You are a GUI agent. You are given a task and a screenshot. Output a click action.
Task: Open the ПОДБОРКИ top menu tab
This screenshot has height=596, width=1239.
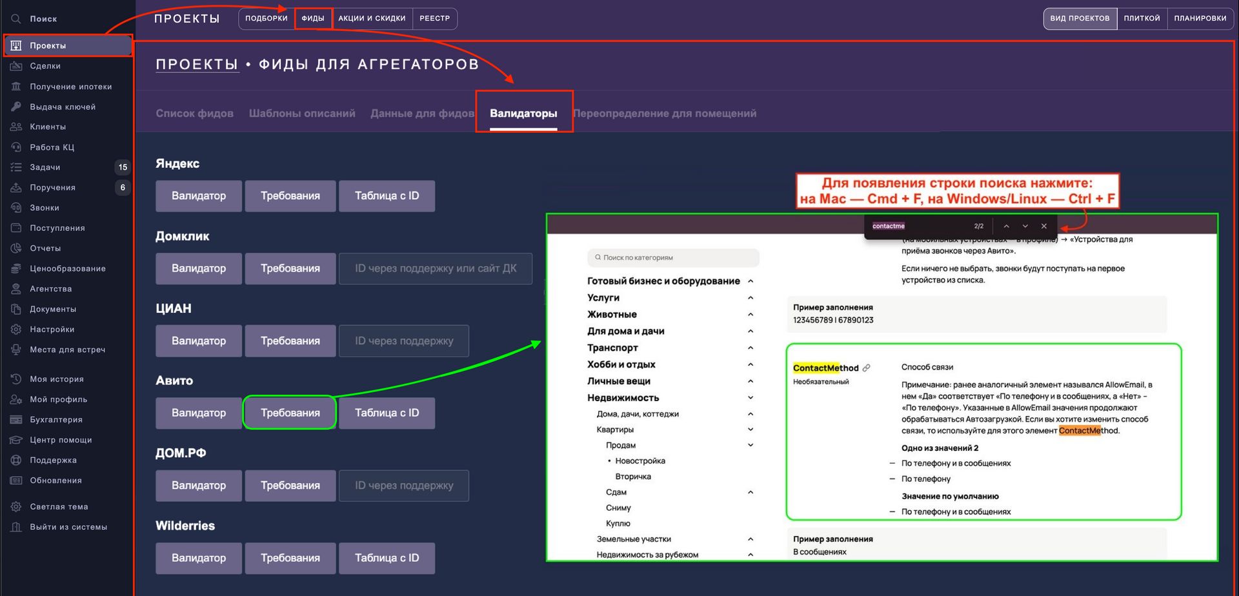coord(267,19)
